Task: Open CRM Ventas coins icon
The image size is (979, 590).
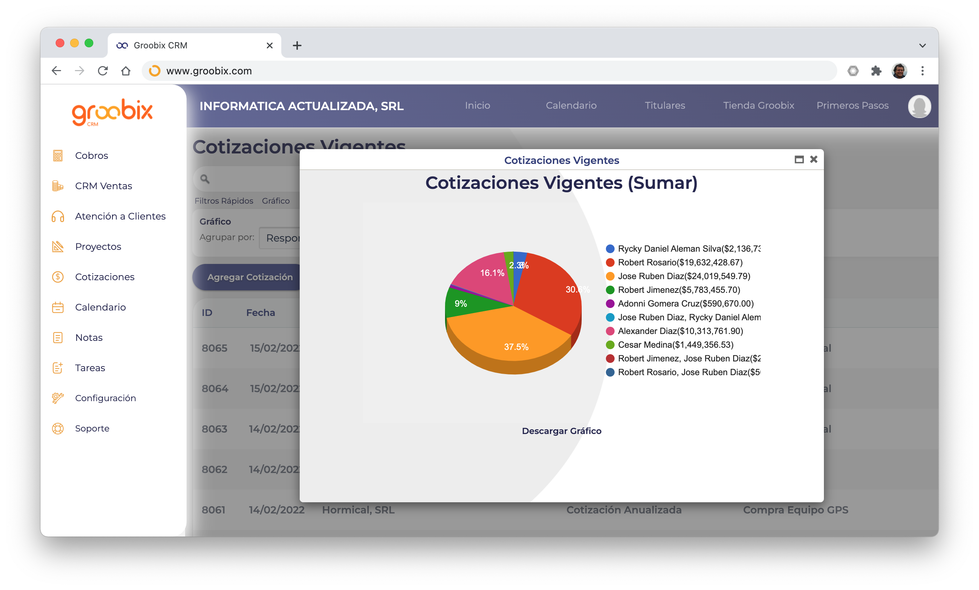Action: point(58,186)
